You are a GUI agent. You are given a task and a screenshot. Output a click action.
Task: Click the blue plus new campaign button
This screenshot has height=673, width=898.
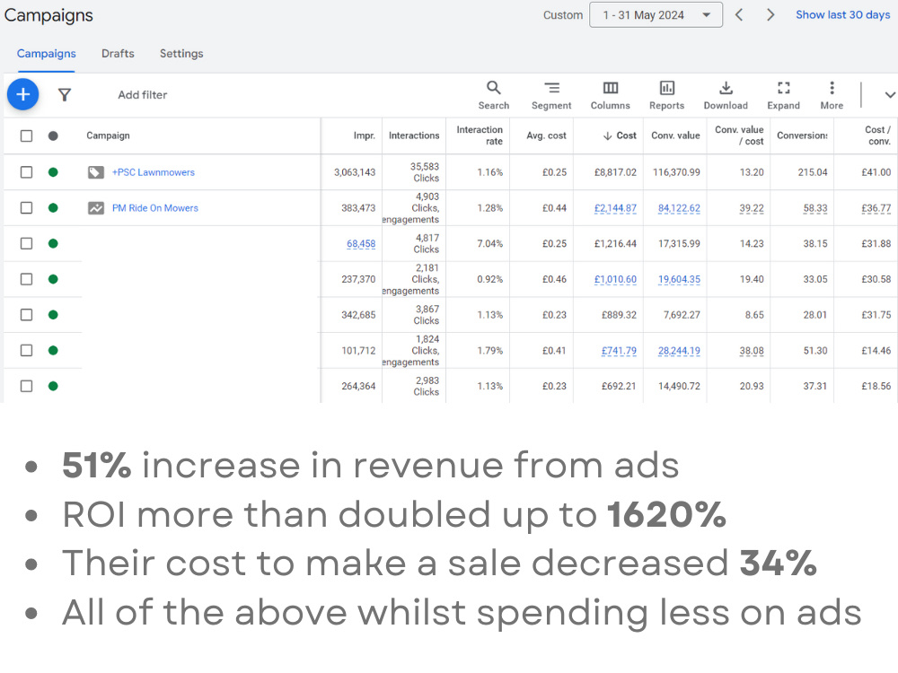pyautogui.click(x=23, y=94)
